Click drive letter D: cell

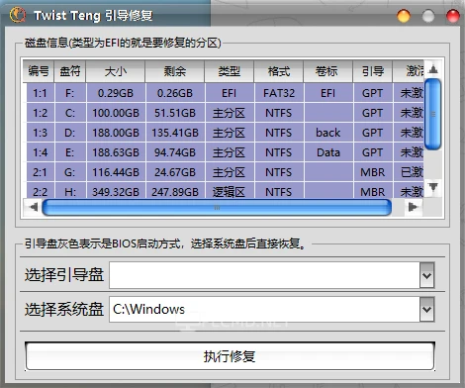(70, 133)
